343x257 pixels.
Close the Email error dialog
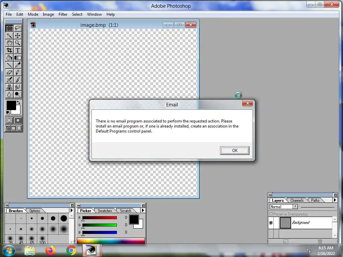coord(248,103)
